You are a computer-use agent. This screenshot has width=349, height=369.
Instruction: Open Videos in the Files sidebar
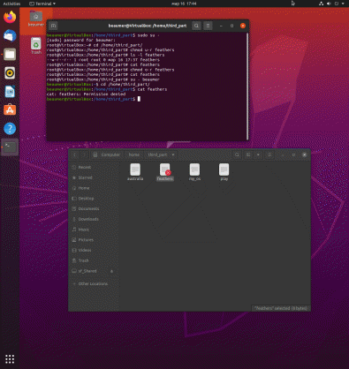(x=94, y=250)
